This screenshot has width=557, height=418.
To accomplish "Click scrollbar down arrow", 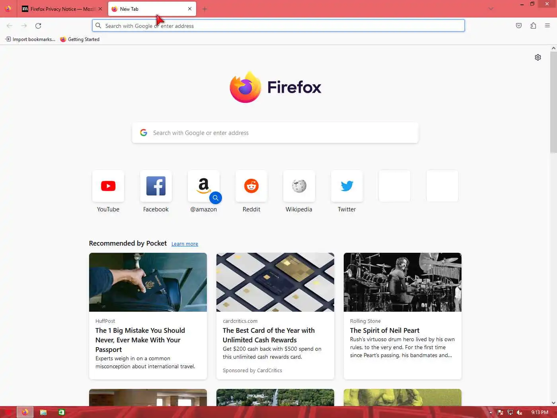I will coord(553,402).
